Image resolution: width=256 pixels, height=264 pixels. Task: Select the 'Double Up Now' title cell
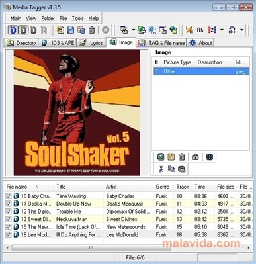click(x=73, y=204)
